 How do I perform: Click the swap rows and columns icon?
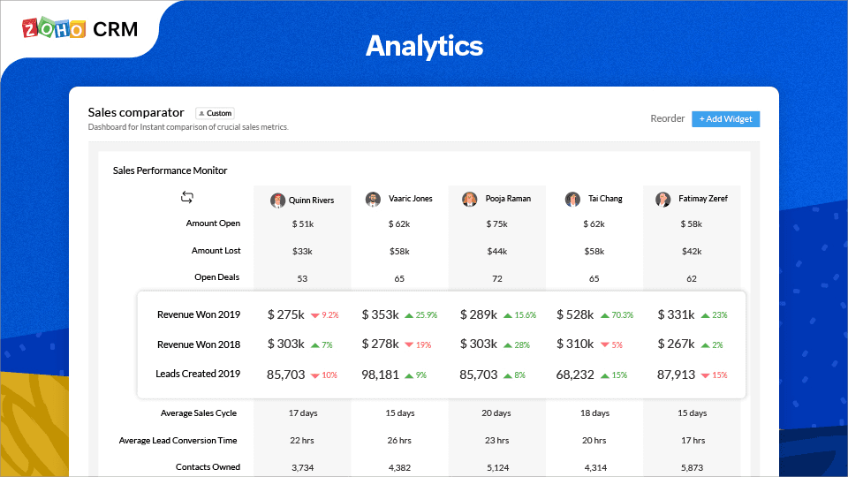(x=186, y=197)
